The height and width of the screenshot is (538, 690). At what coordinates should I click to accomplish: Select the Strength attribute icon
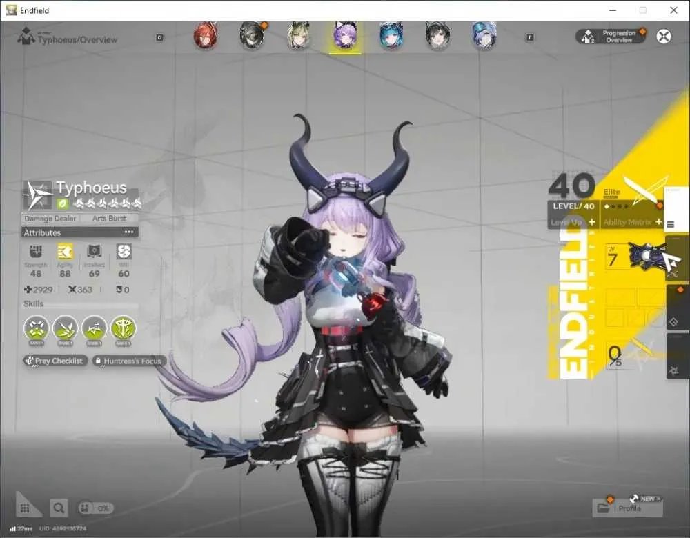click(36, 252)
